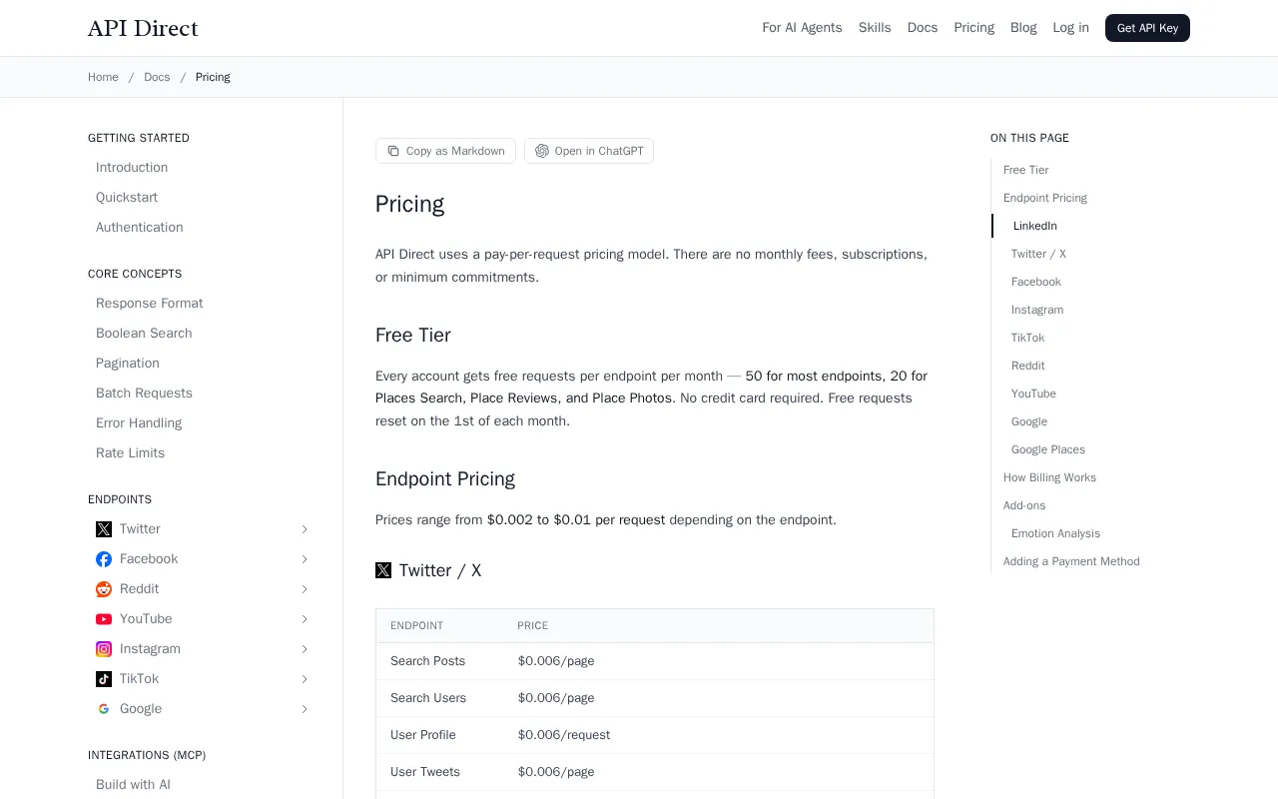Jump to Reddit in page outline
Screen dimensions: 1278x799
coord(1028,366)
